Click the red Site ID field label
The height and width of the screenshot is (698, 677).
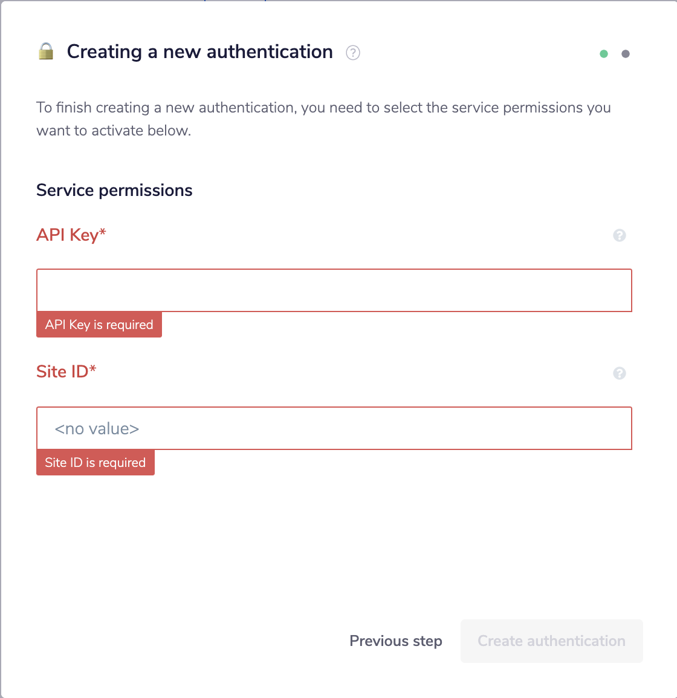click(x=62, y=371)
